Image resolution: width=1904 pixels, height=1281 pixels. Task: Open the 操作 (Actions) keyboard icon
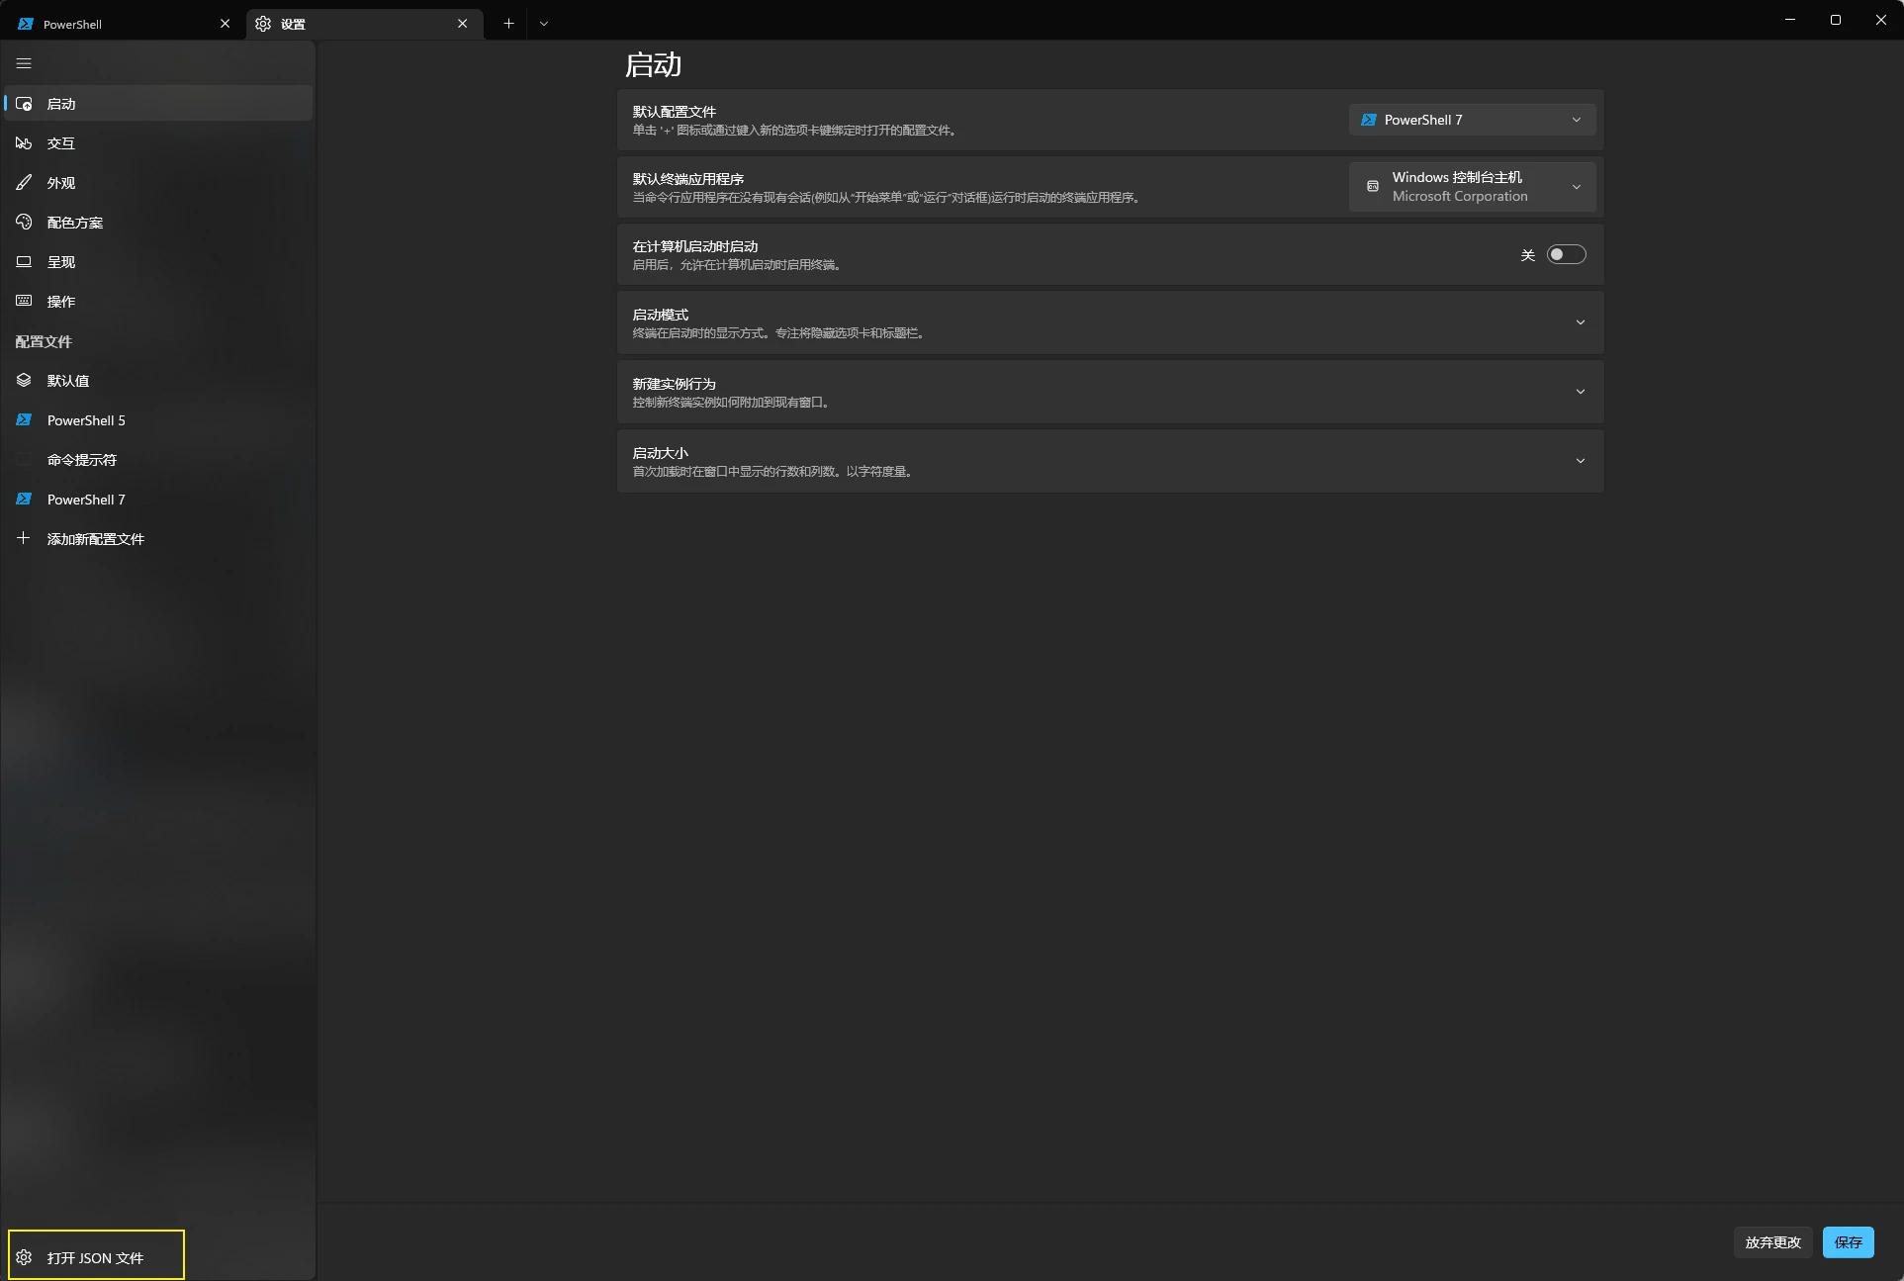(24, 301)
